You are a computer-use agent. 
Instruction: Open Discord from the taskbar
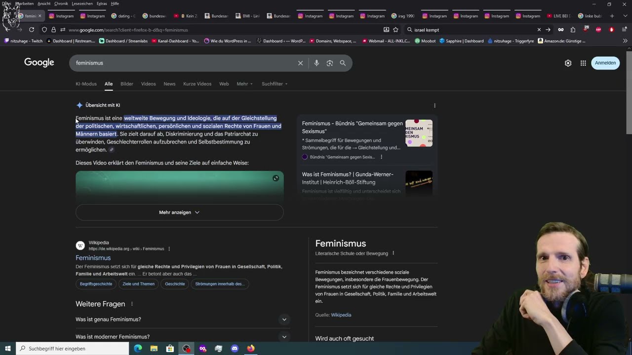coord(235,349)
